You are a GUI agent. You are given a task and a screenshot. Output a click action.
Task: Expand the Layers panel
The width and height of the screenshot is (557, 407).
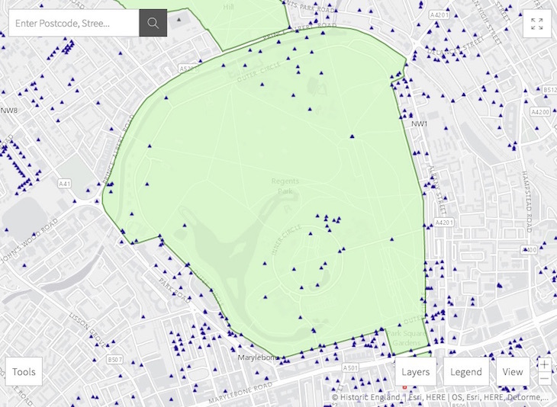coord(416,372)
